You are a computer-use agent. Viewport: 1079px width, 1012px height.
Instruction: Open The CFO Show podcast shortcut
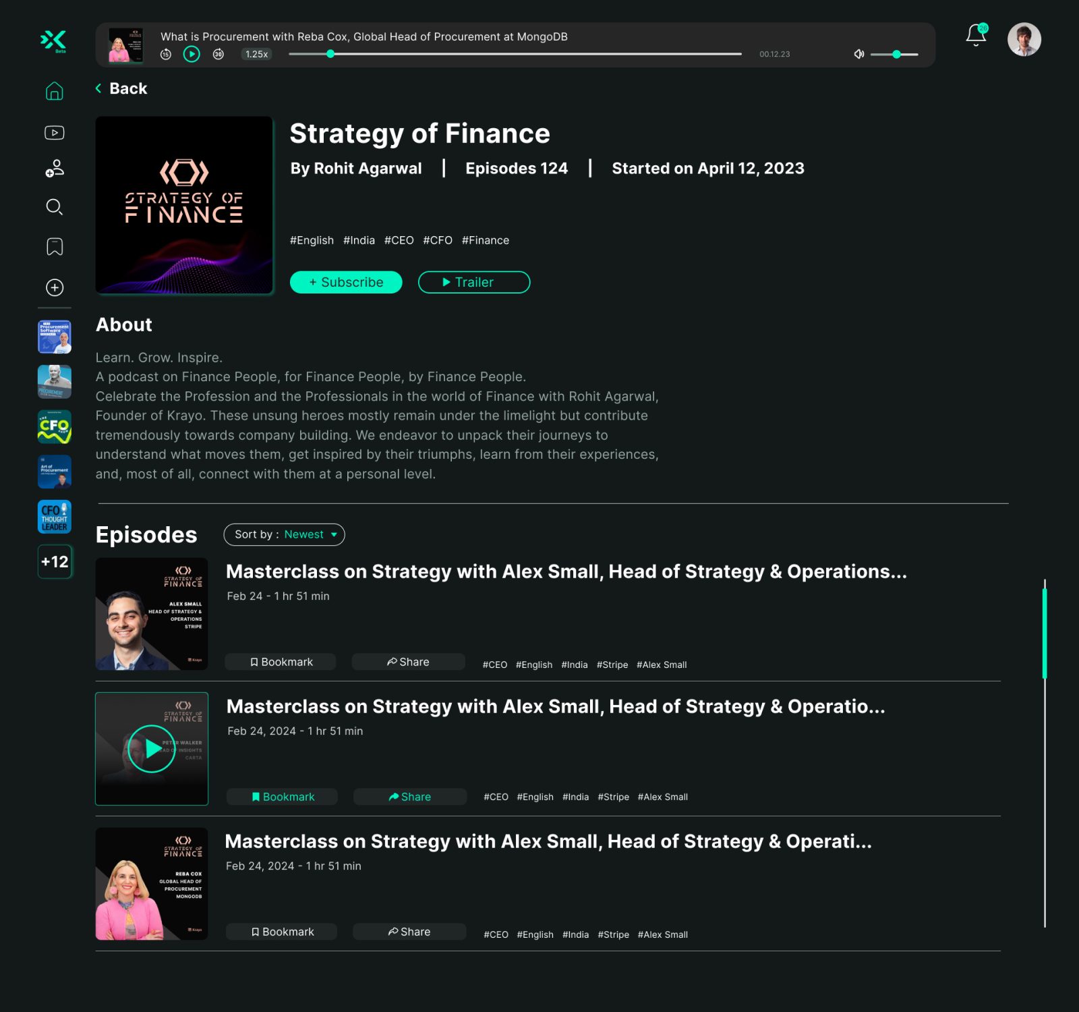[x=55, y=426]
